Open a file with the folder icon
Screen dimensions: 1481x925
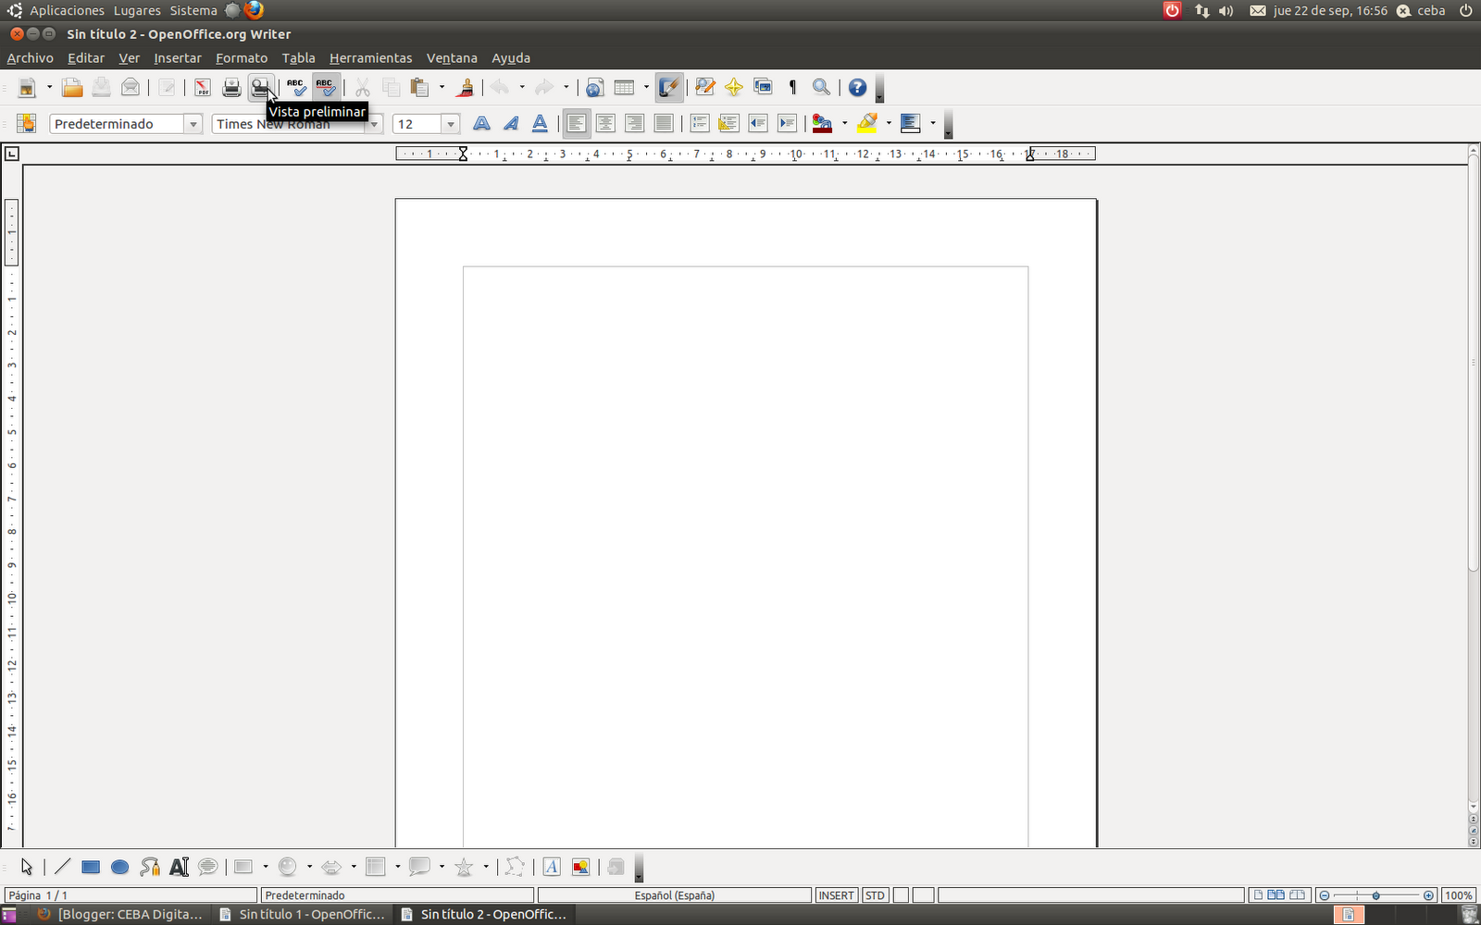(x=72, y=88)
